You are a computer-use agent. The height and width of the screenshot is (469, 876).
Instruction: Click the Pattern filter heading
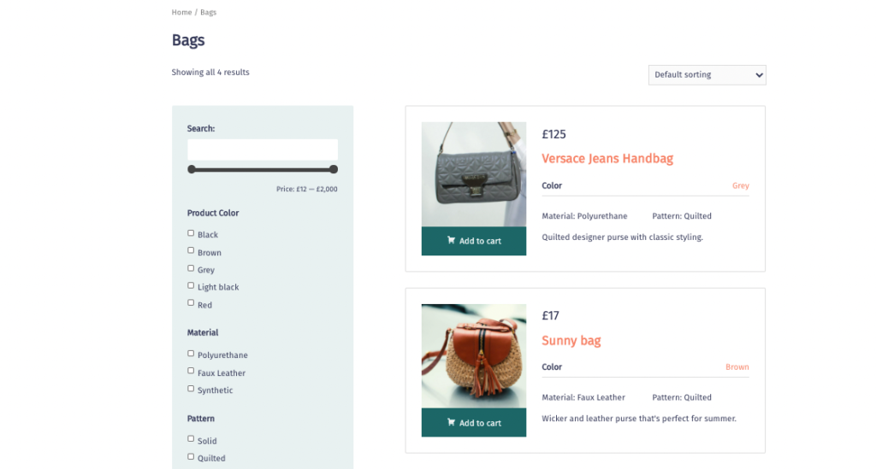(200, 419)
